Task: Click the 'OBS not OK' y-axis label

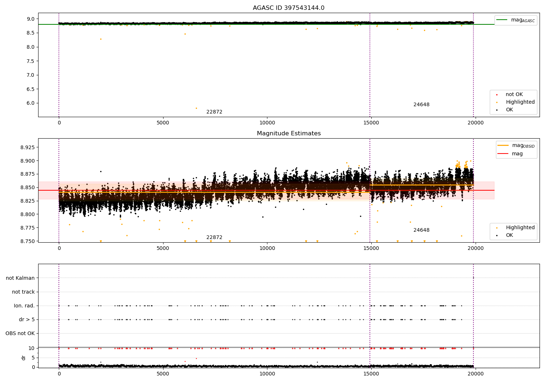Action: coord(20,334)
